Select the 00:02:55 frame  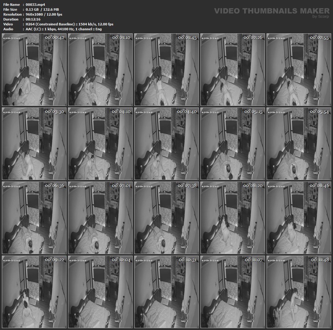(299, 70)
